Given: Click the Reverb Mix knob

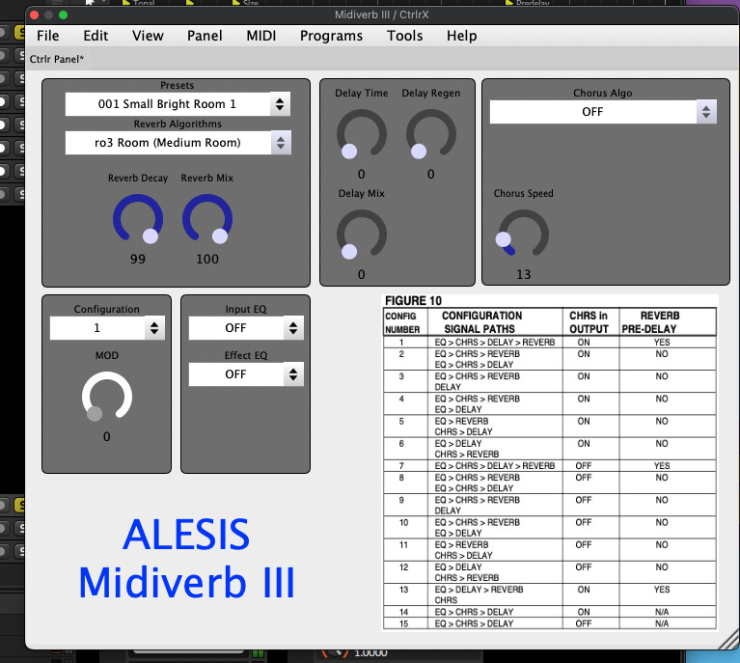Looking at the screenshot, I should point(207,219).
